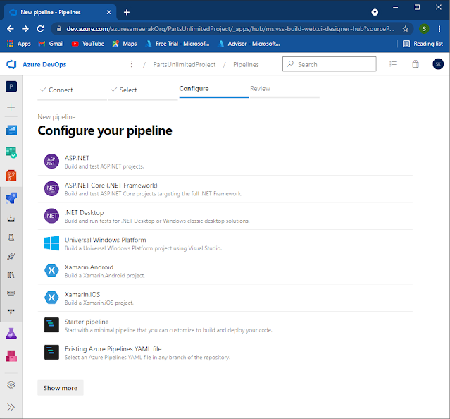Image resolution: width=450 pixels, height=419 pixels.
Task: Open the vertical ellipsis next to Azure DevOps
Action: pyautogui.click(x=132, y=63)
